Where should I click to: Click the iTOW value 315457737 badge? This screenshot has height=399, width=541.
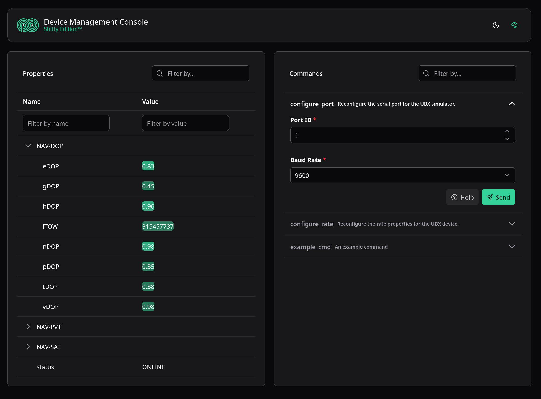tap(158, 226)
